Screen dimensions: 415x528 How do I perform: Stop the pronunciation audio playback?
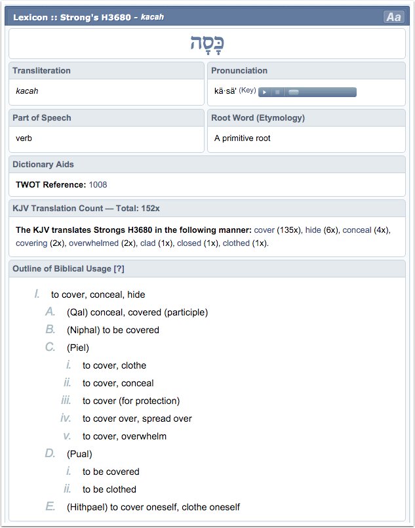point(277,92)
